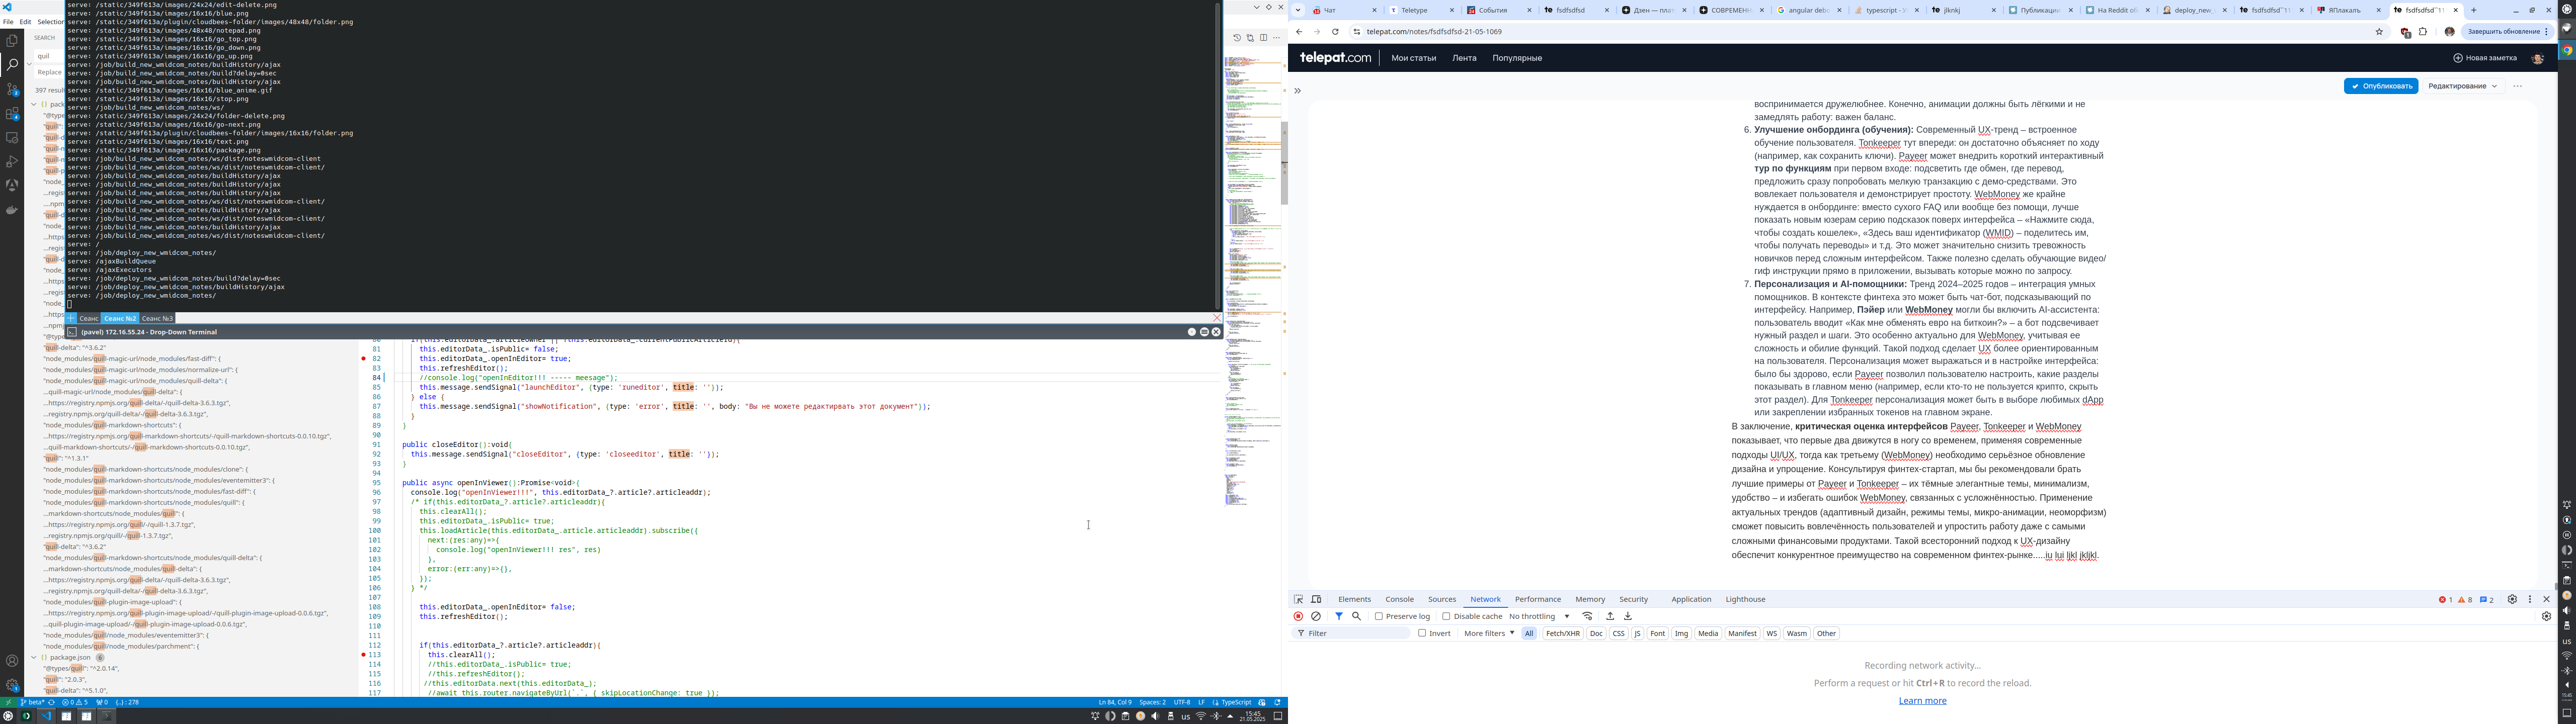Tick the Invert filter checkbox

(1422, 634)
